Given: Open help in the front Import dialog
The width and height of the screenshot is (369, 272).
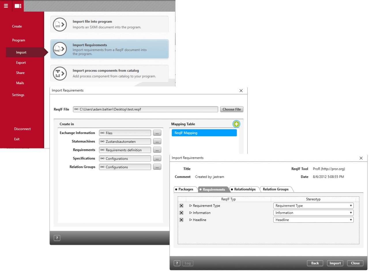Looking at the screenshot, I should coord(177,263).
